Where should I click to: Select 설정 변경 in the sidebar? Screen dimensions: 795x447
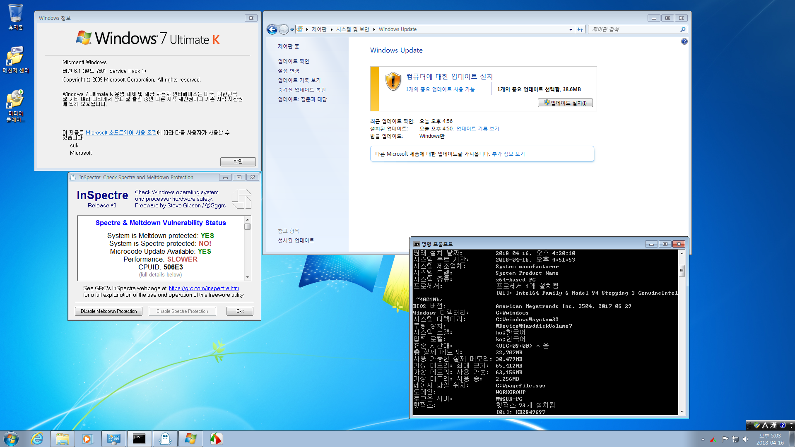click(288, 71)
